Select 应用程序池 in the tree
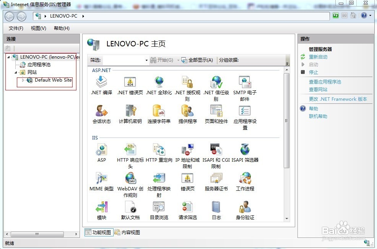This screenshot has height=249, width=377. [x=39, y=64]
